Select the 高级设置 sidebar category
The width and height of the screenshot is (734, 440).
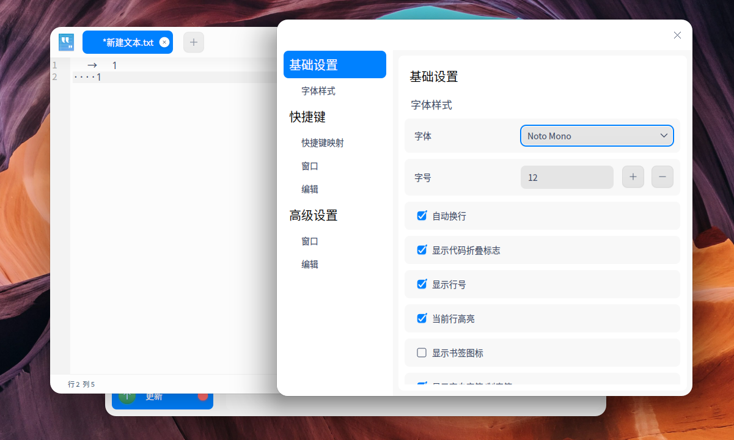(x=314, y=215)
